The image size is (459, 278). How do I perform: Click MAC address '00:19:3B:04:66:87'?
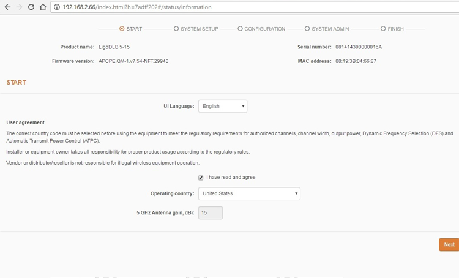click(356, 61)
